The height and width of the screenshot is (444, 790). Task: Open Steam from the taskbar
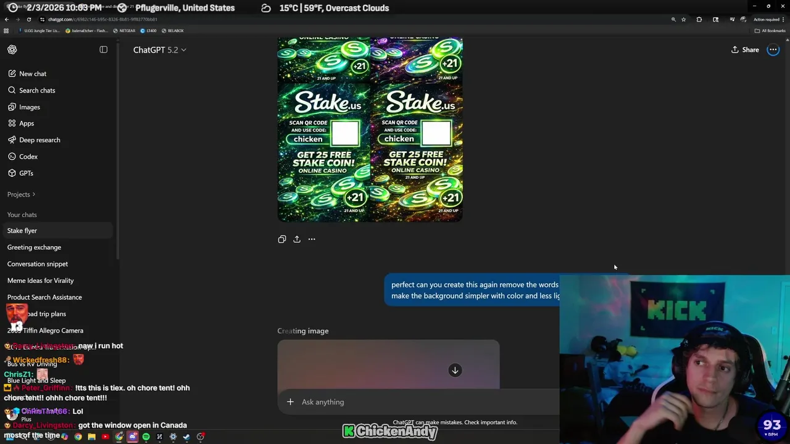[x=186, y=437]
